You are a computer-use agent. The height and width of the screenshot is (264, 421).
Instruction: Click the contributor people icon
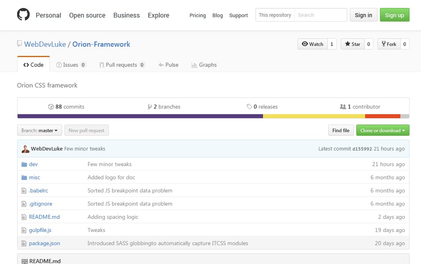[343, 106]
